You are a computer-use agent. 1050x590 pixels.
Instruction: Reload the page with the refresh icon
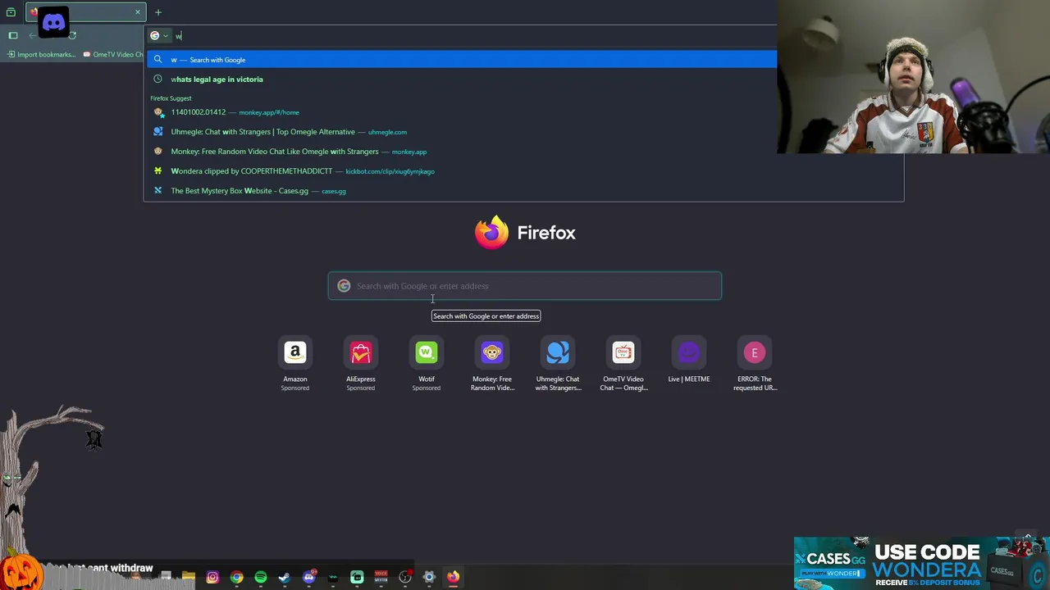[x=72, y=35]
